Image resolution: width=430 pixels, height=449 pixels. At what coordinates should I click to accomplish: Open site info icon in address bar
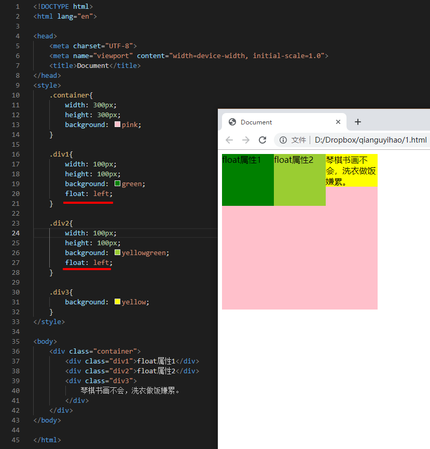coord(283,140)
